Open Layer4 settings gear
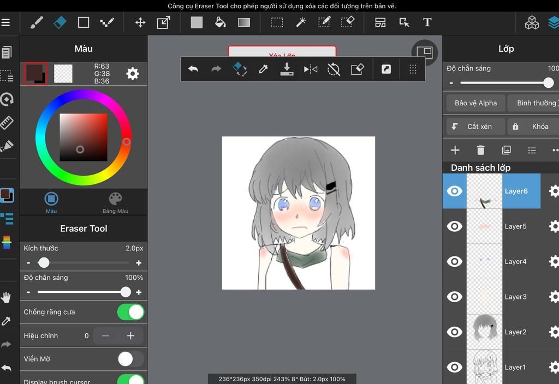Image resolution: width=559 pixels, height=384 pixels. [x=554, y=261]
